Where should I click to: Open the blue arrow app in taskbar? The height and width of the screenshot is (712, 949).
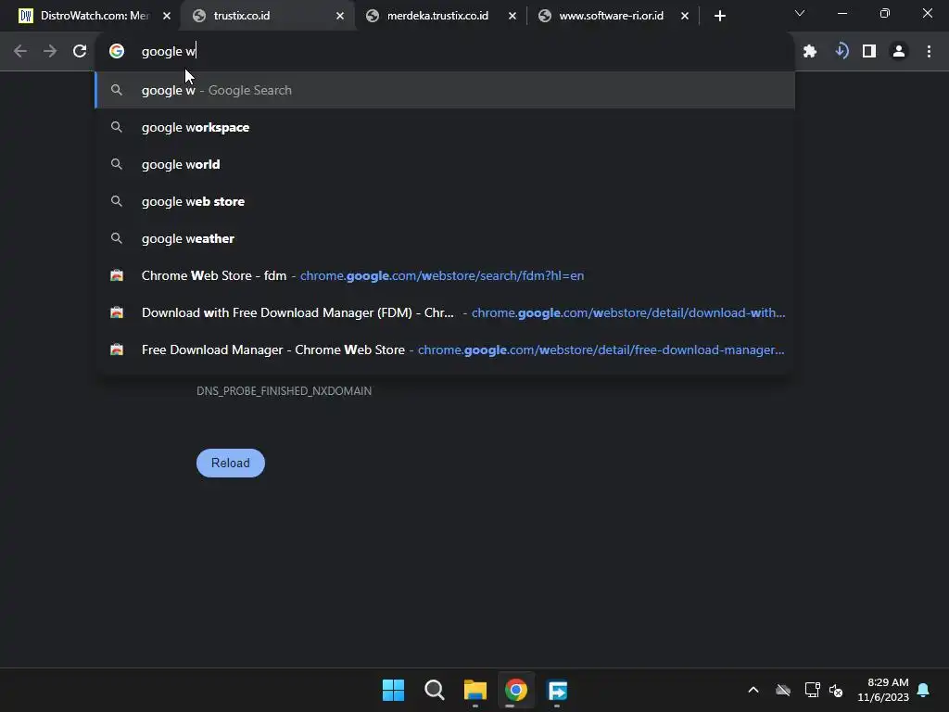557,690
